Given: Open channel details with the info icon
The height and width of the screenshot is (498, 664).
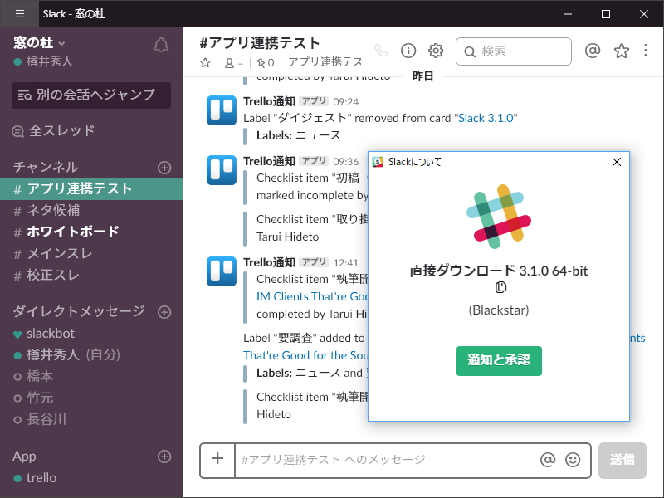Looking at the screenshot, I should click(408, 51).
